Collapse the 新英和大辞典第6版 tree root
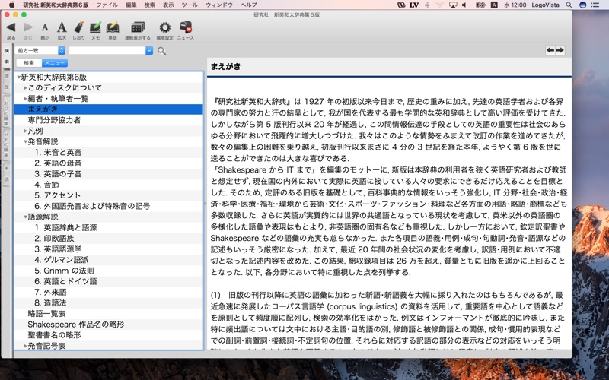 (18, 78)
